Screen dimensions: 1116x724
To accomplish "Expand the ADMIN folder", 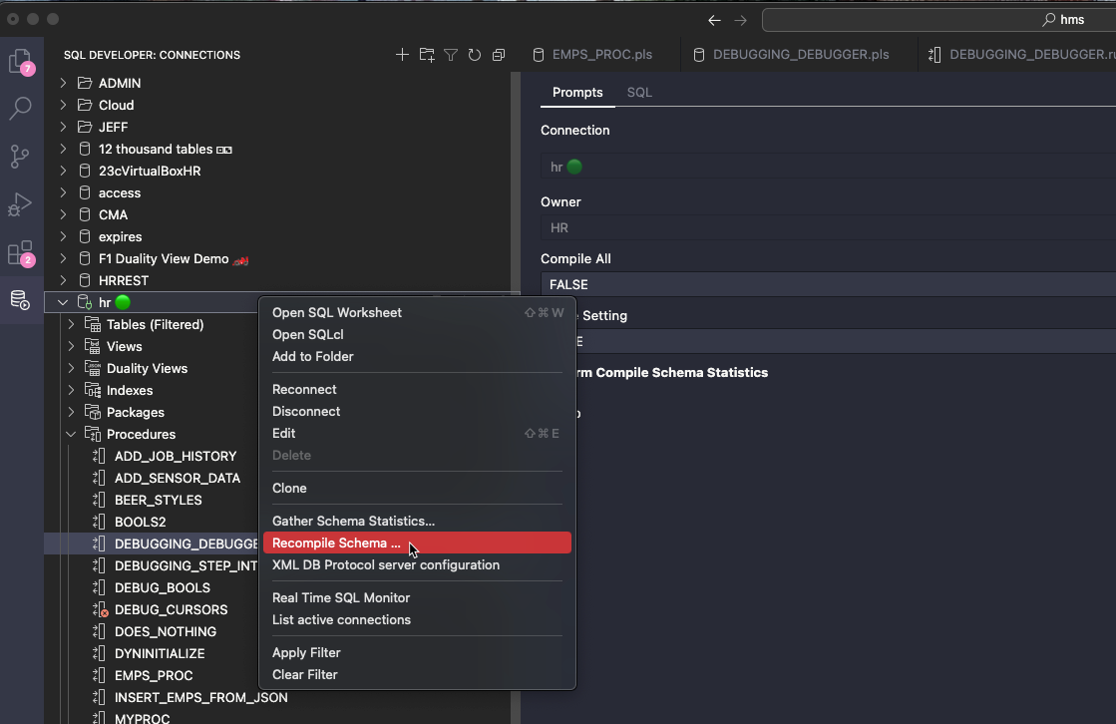I will click(63, 83).
